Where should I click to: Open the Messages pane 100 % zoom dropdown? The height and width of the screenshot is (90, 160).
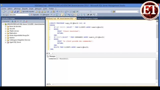[x=53, y=84]
